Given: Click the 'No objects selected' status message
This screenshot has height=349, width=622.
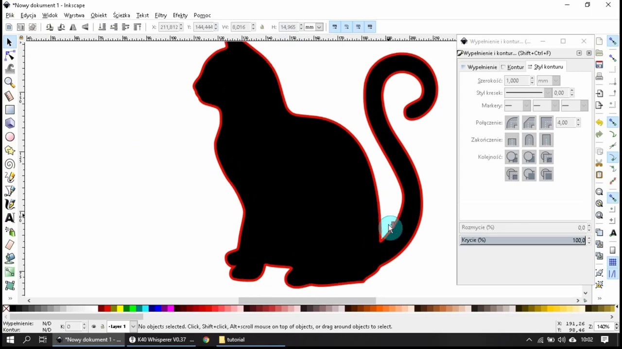Looking at the screenshot, I should click(265, 327).
